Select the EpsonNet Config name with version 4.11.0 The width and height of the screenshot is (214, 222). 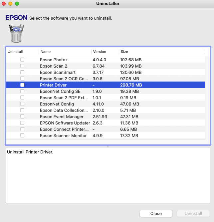pos(57,104)
